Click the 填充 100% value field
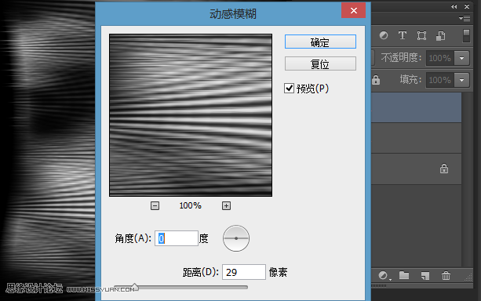 pos(440,80)
